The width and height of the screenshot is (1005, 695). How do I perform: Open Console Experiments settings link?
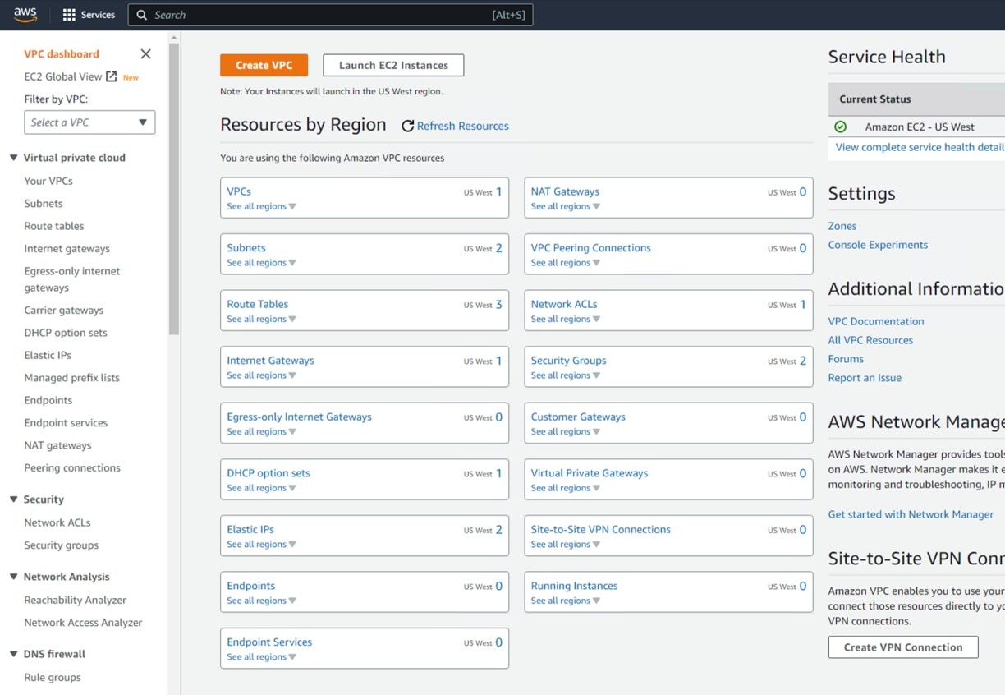[878, 245]
